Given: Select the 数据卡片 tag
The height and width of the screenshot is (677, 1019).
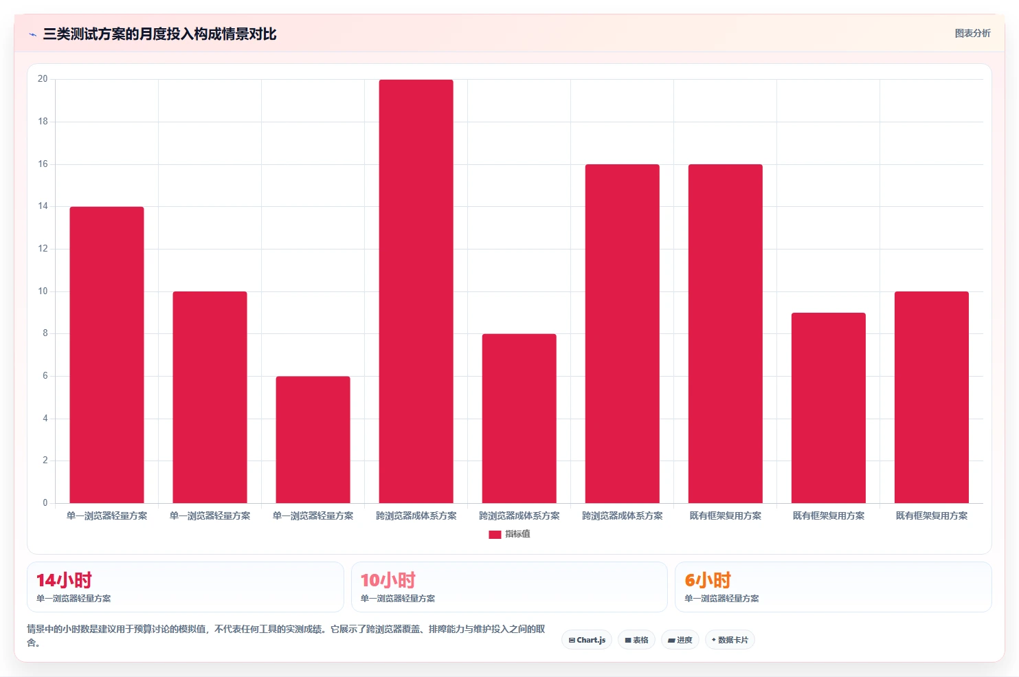Looking at the screenshot, I should pos(730,640).
